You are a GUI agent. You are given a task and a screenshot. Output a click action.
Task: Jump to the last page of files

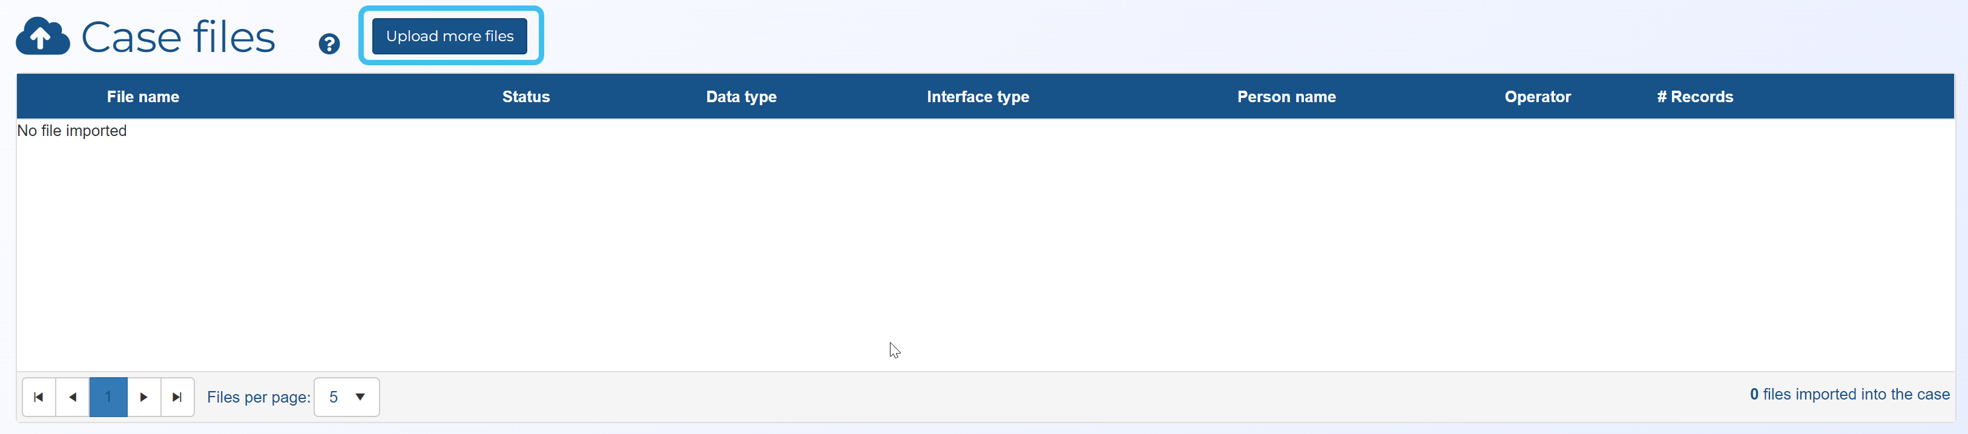177,397
